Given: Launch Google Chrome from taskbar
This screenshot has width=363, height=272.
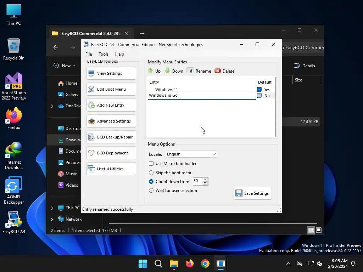Looking at the screenshot, I should pyautogui.click(x=205, y=263).
